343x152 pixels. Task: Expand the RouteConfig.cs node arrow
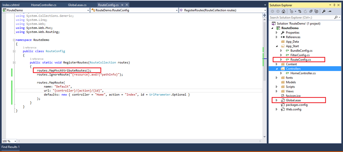point(281,60)
